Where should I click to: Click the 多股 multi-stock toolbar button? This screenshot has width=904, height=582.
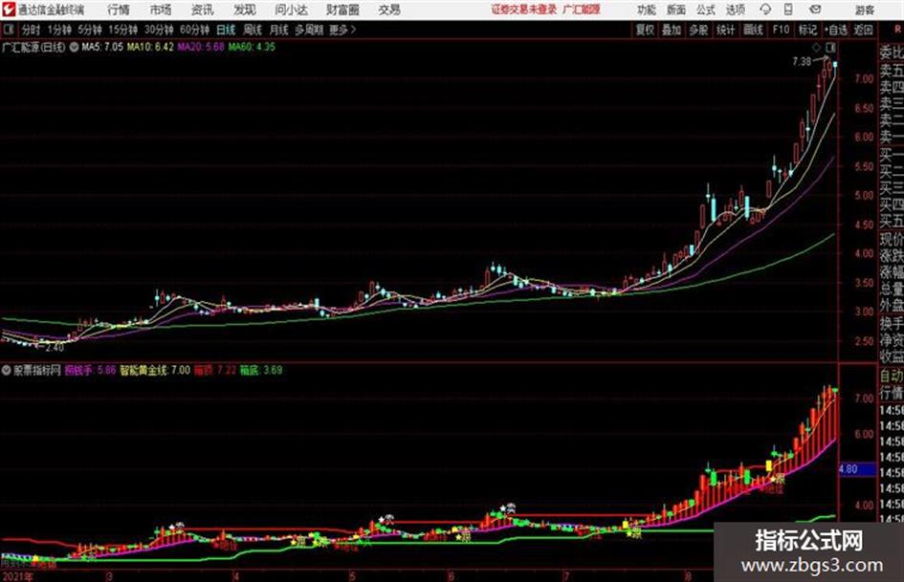pyautogui.click(x=698, y=30)
